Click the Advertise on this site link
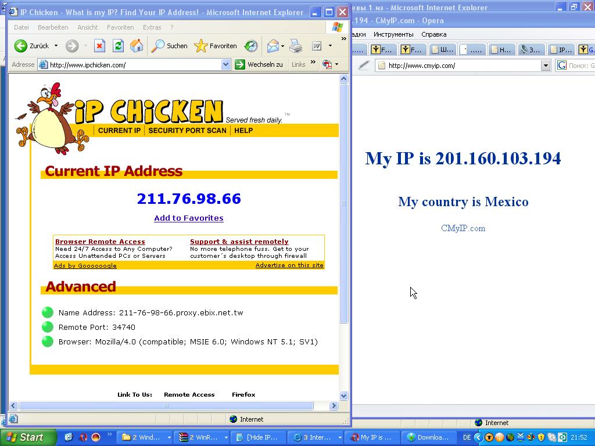Image resolution: width=595 pixels, height=446 pixels. point(289,265)
